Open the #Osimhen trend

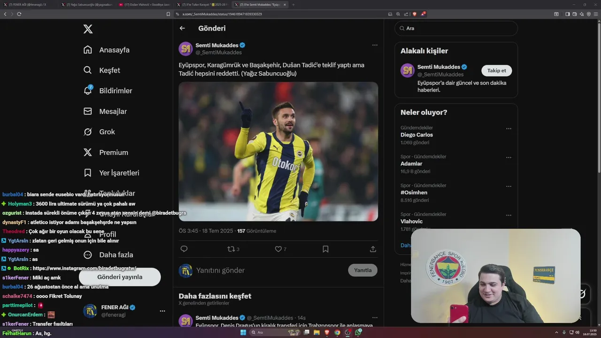point(414,192)
